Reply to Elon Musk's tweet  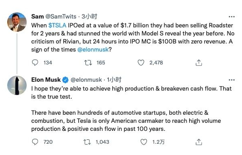click(x=35, y=142)
